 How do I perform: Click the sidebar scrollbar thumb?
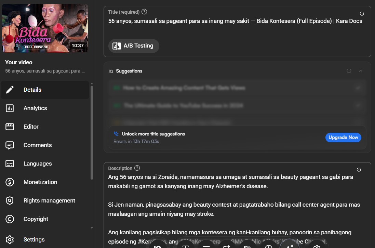click(92, 132)
